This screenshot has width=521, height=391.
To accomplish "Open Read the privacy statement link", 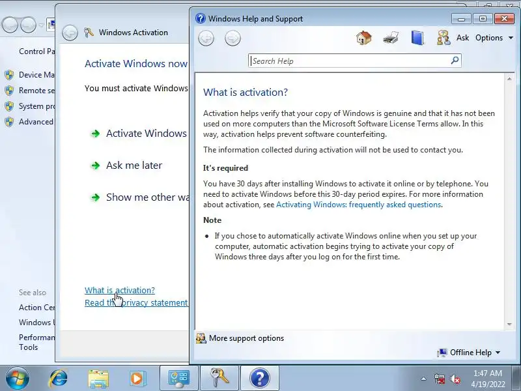I will tap(136, 302).
